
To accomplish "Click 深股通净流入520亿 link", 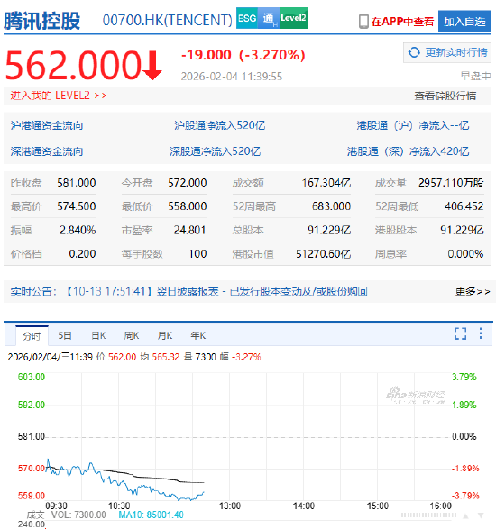I will [x=215, y=151].
